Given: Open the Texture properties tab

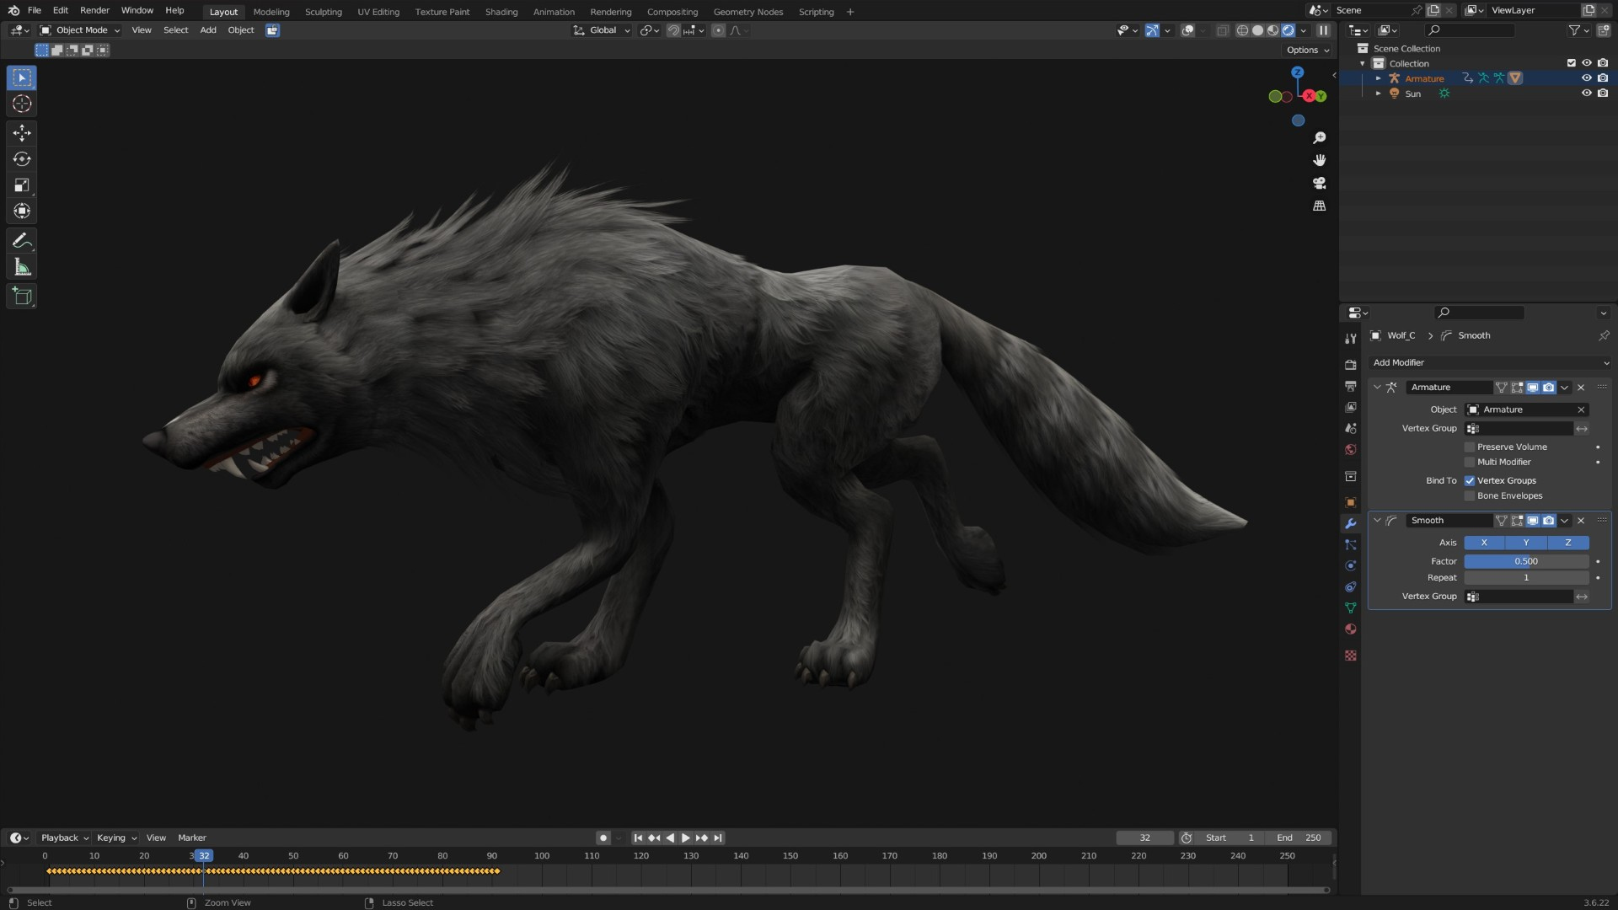Looking at the screenshot, I should click(x=1351, y=656).
